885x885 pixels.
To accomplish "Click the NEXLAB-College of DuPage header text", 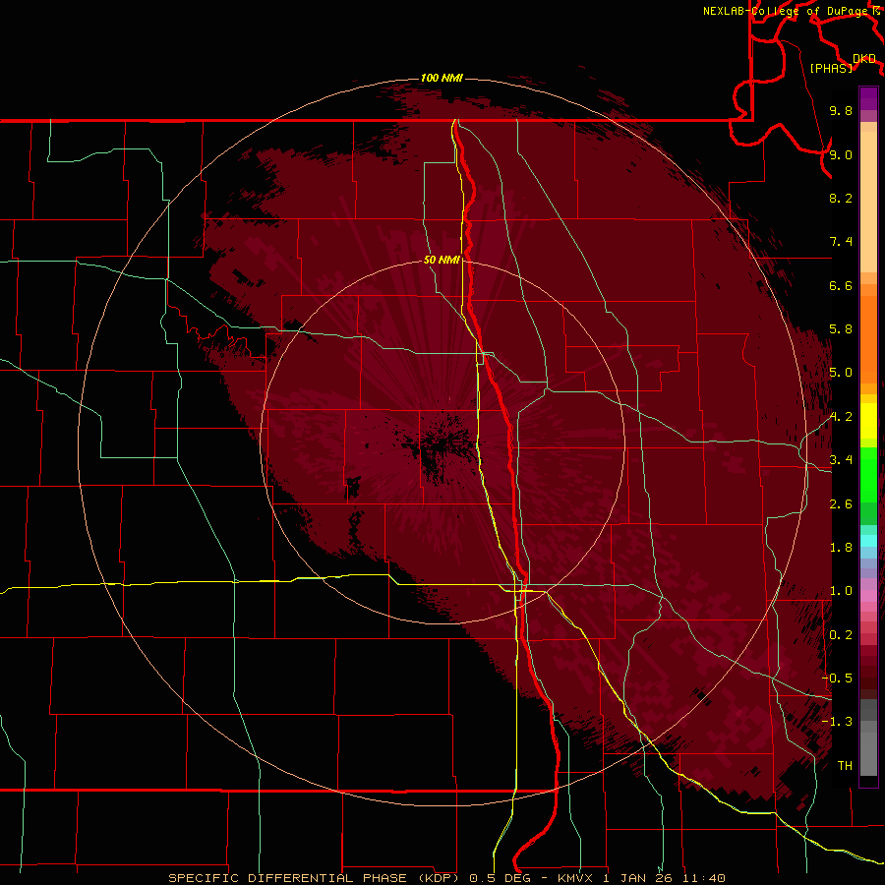I will (x=787, y=11).
